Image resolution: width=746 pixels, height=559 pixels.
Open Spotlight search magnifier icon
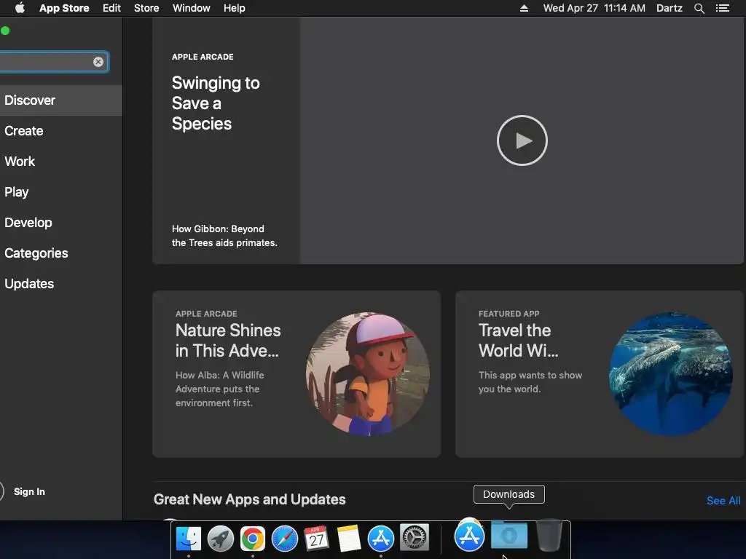coord(699,8)
